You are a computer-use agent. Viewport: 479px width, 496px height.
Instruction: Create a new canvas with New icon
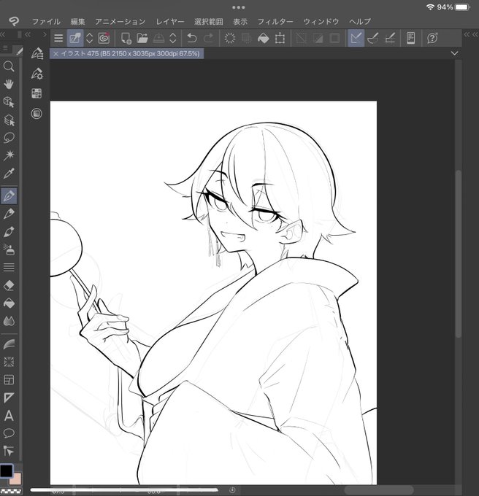coord(126,38)
